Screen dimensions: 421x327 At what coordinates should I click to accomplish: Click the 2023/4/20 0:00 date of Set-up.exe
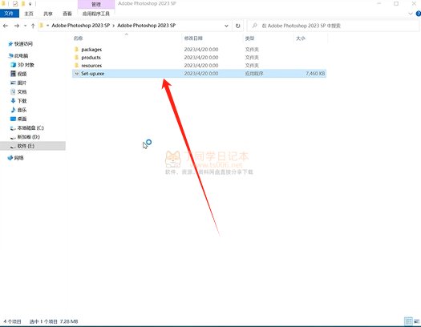(201, 74)
